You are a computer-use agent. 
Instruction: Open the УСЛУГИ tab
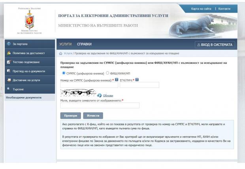[65, 44]
